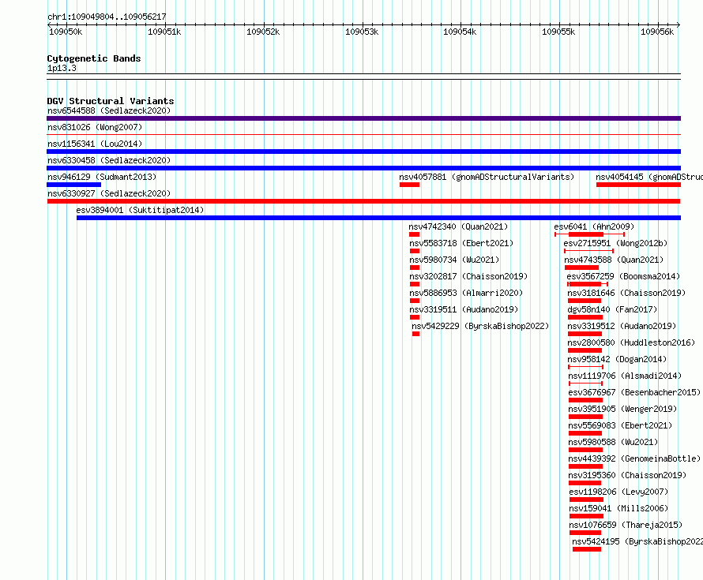Open nsv946129 (Sudmant2013) variant

[102, 177]
